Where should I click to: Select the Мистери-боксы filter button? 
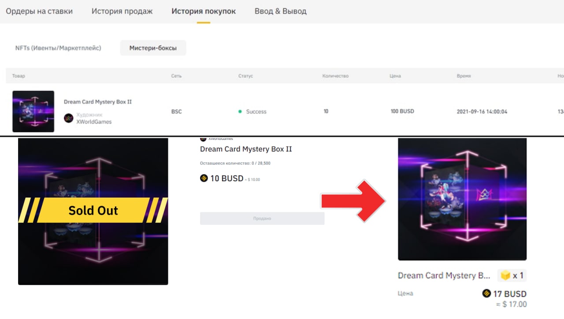click(x=153, y=48)
